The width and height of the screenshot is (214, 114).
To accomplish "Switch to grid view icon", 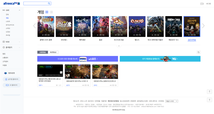I will tap(47, 12).
